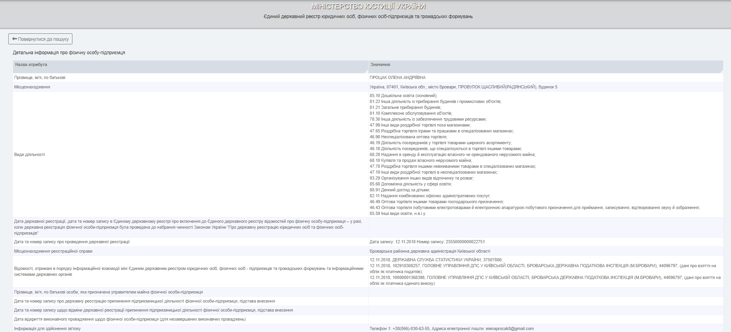Click the 85.59 Інші види освіти line
The width and height of the screenshot is (731, 332).
pos(398,213)
